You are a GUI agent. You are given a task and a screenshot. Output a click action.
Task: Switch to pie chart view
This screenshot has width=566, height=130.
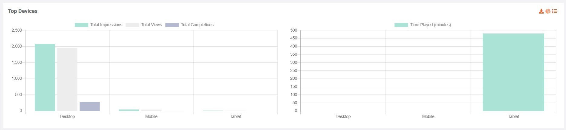coord(548,11)
